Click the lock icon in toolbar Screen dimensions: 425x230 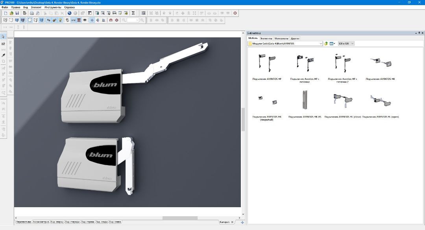coord(61,20)
